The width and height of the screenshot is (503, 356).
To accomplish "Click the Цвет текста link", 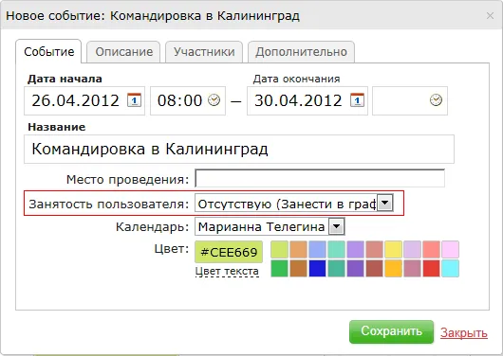I will click(x=227, y=271).
